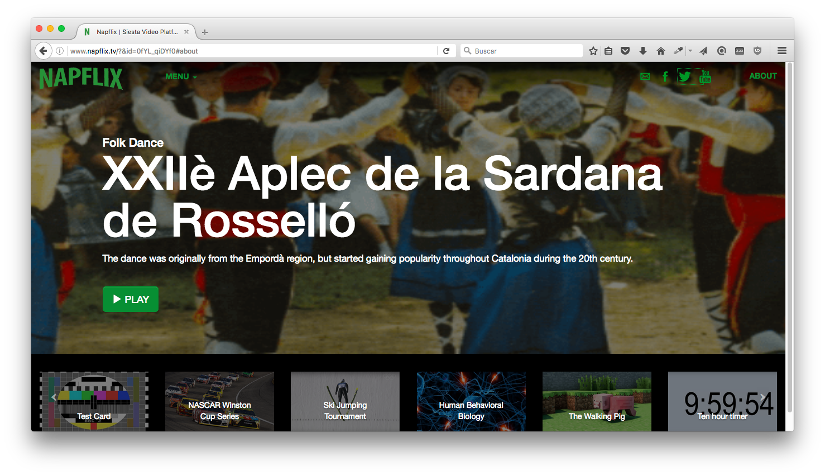
Task: Open Ski Jumping Tournament thumbnail
Action: [345, 401]
